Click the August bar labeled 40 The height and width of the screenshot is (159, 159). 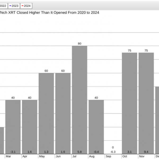[x=96, y=127]
